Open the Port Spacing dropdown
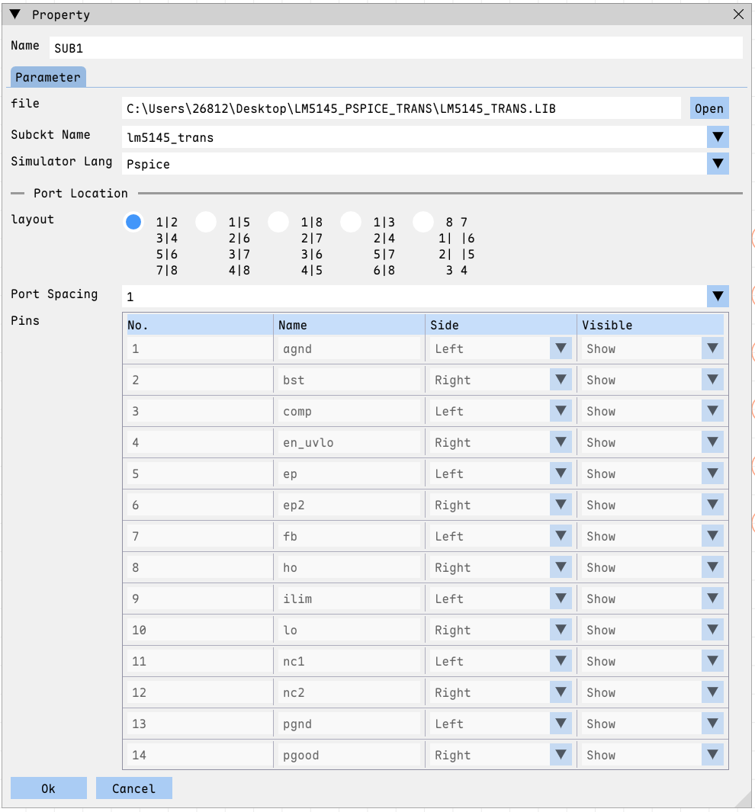755x812 pixels. (x=718, y=297)
